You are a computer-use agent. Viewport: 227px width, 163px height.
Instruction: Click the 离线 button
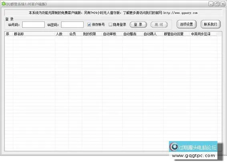(159, 25)
